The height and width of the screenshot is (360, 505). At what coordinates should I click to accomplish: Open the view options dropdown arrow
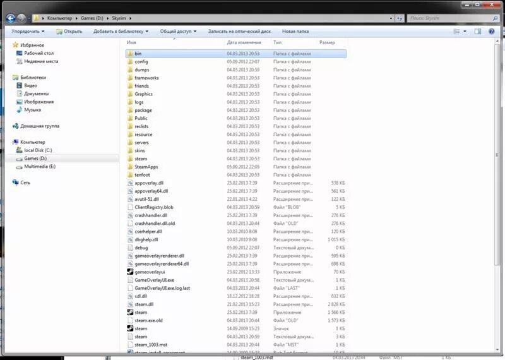[465, 31]
